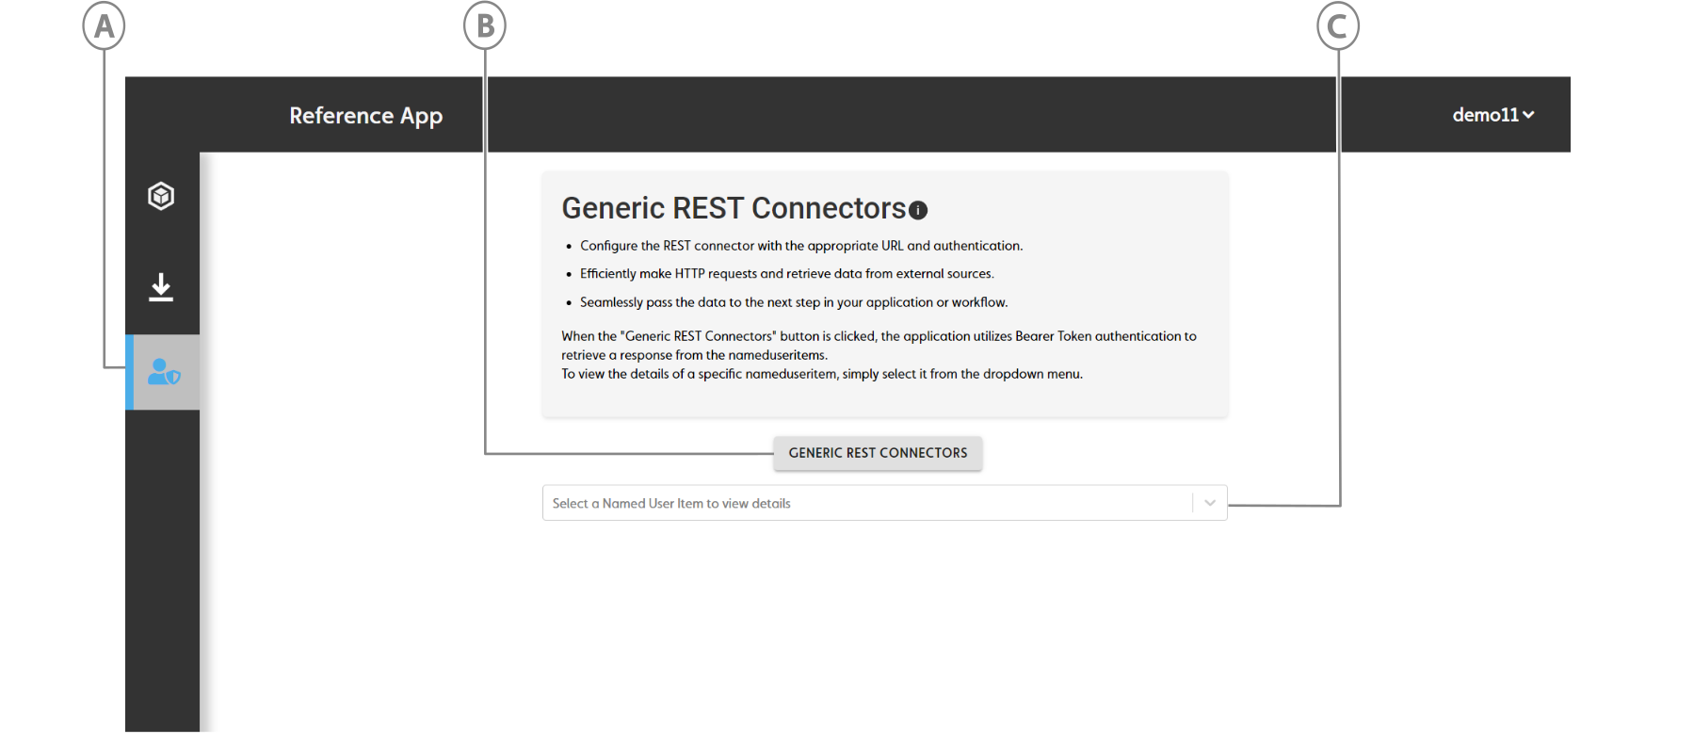1694x744 pixels.
Task: Select the user shield sidebar icon
Action: click(164, 373)
